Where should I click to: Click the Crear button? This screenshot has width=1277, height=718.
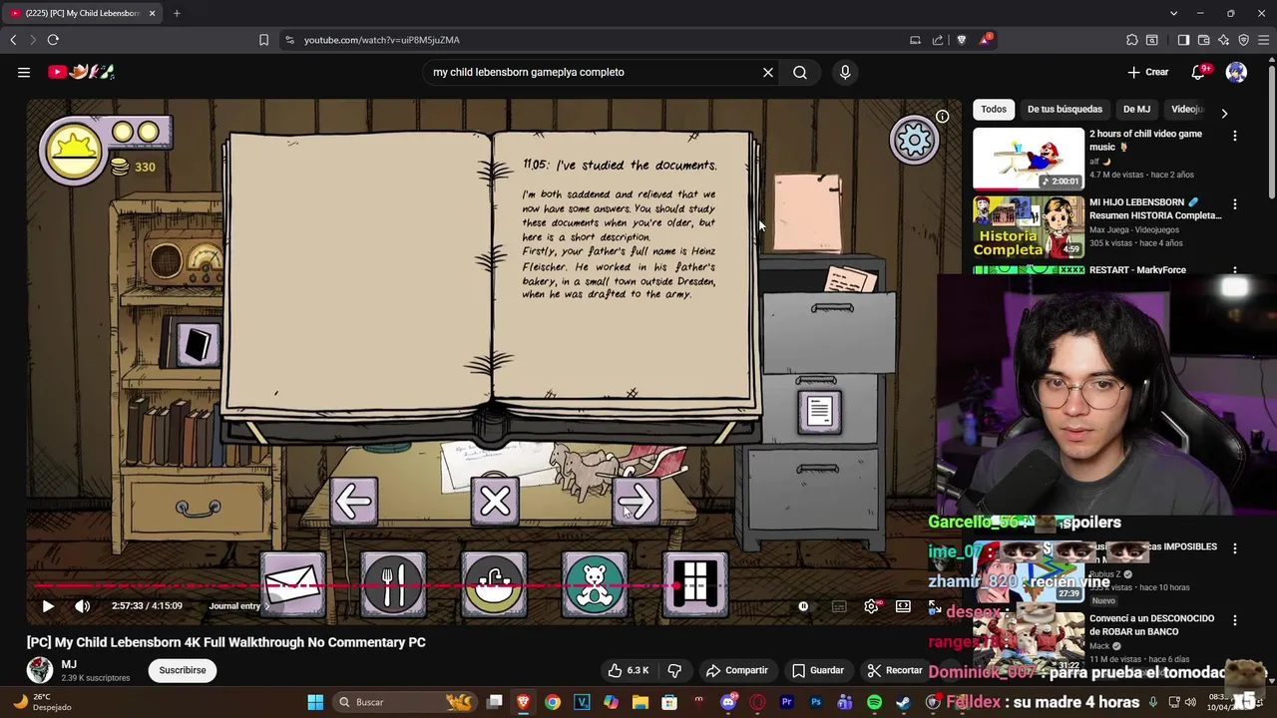(x=1148, y=72)
